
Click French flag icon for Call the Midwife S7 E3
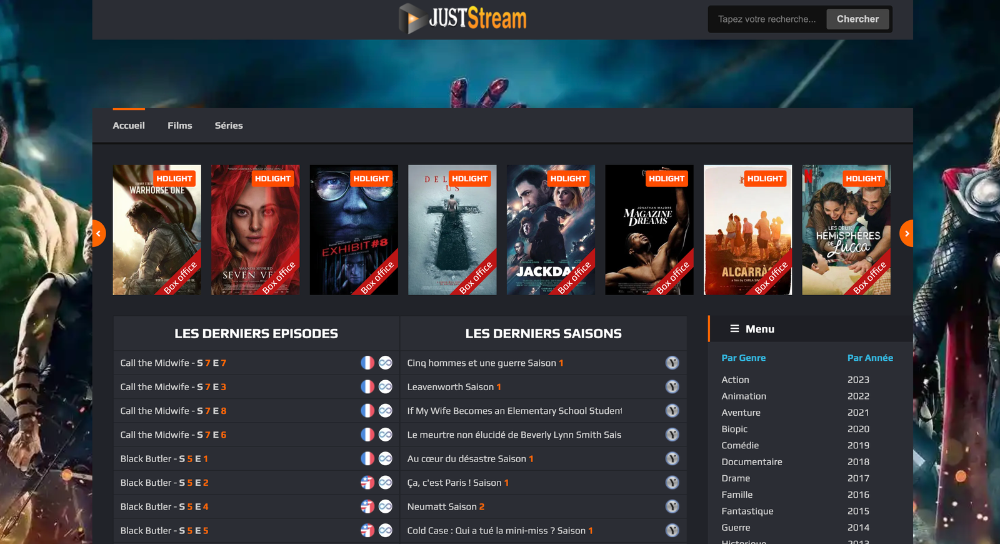click(367, 386)
